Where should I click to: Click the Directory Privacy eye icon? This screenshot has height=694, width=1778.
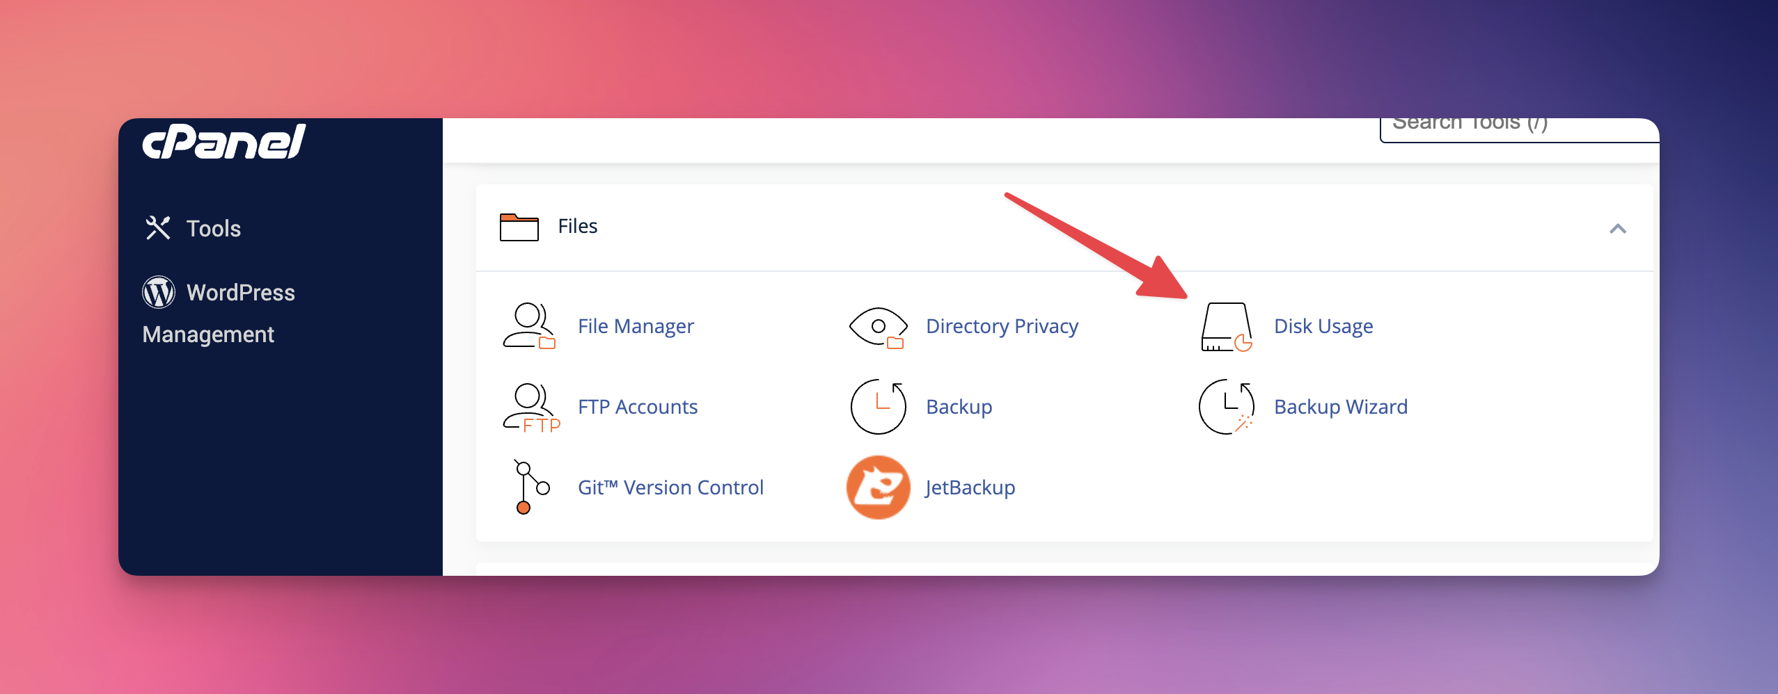pos(877,325)
